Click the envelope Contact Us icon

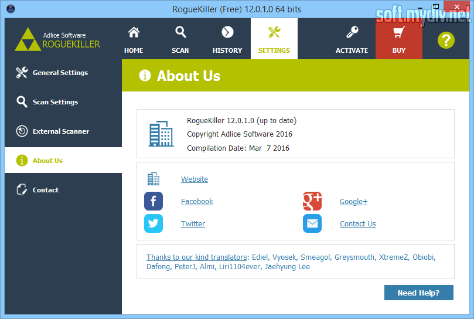pyautogui.click(x=312, y=223)
